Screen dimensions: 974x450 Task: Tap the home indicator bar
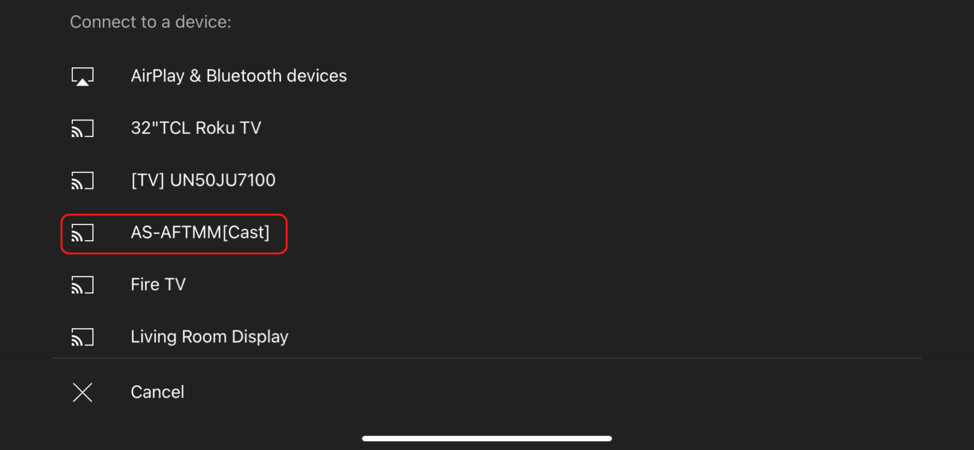click(x=486, y=438)
